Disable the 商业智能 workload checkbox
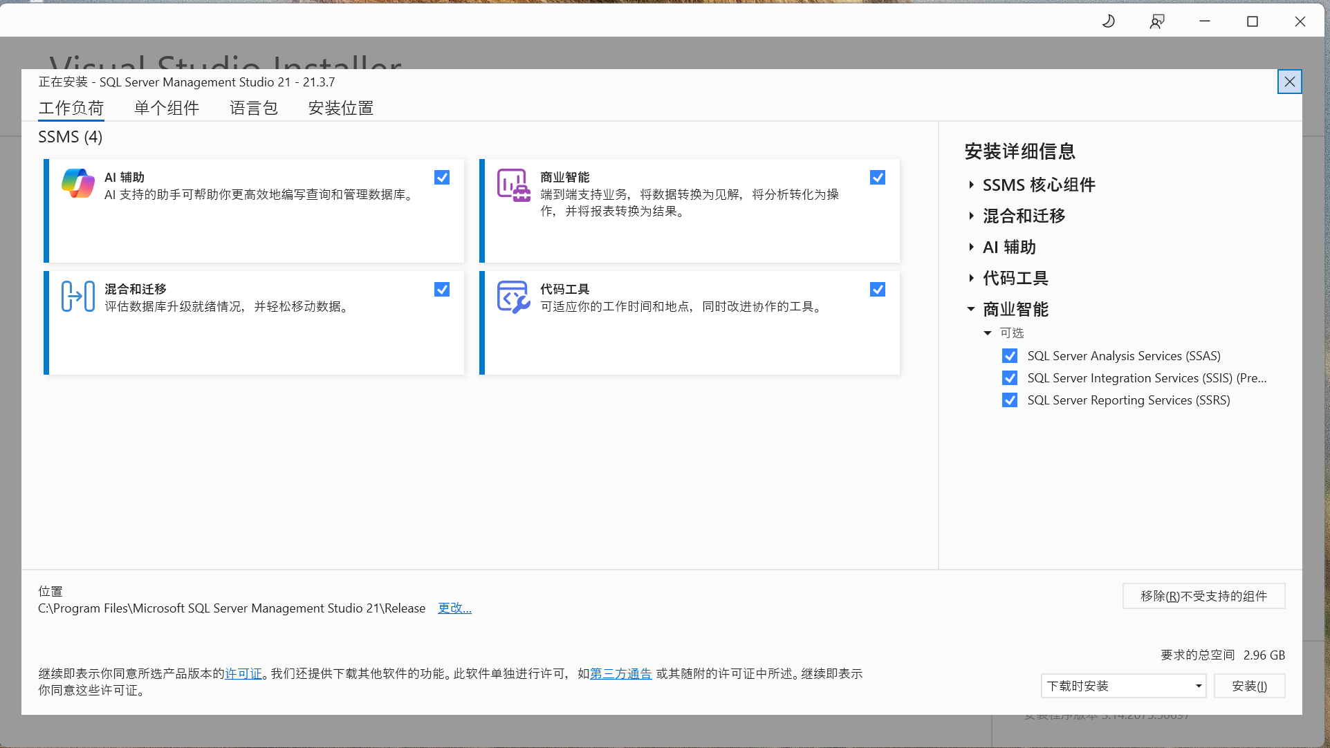This screenshot has height=748, width=1330. (x=877, y=177)
